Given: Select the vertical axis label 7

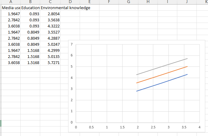Looking at the screenshot, I should coord(71,45).
